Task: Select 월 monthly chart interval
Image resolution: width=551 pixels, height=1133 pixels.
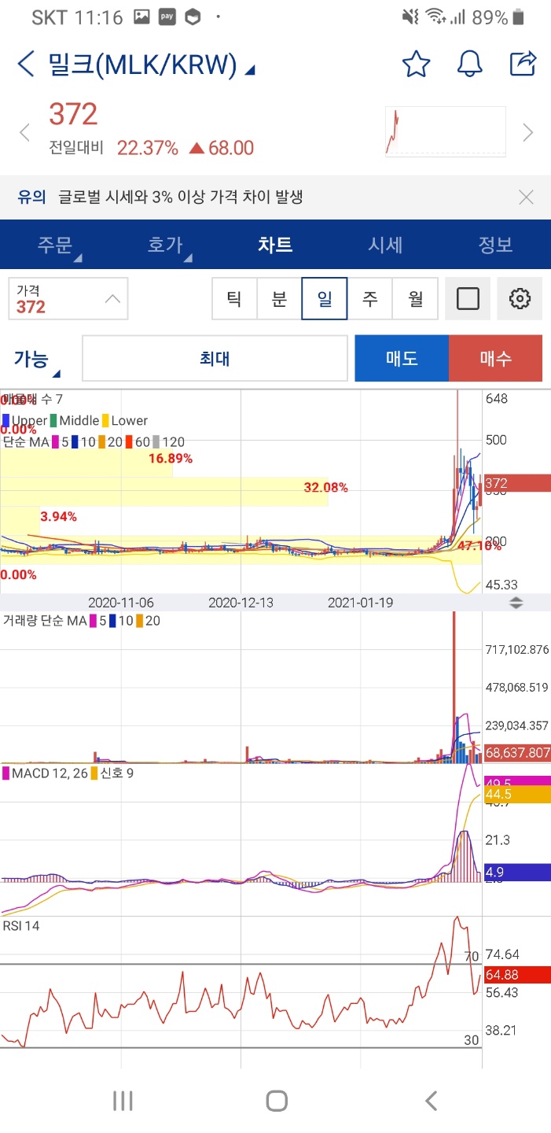Action: pyautogui.click(x=415, y=299)
